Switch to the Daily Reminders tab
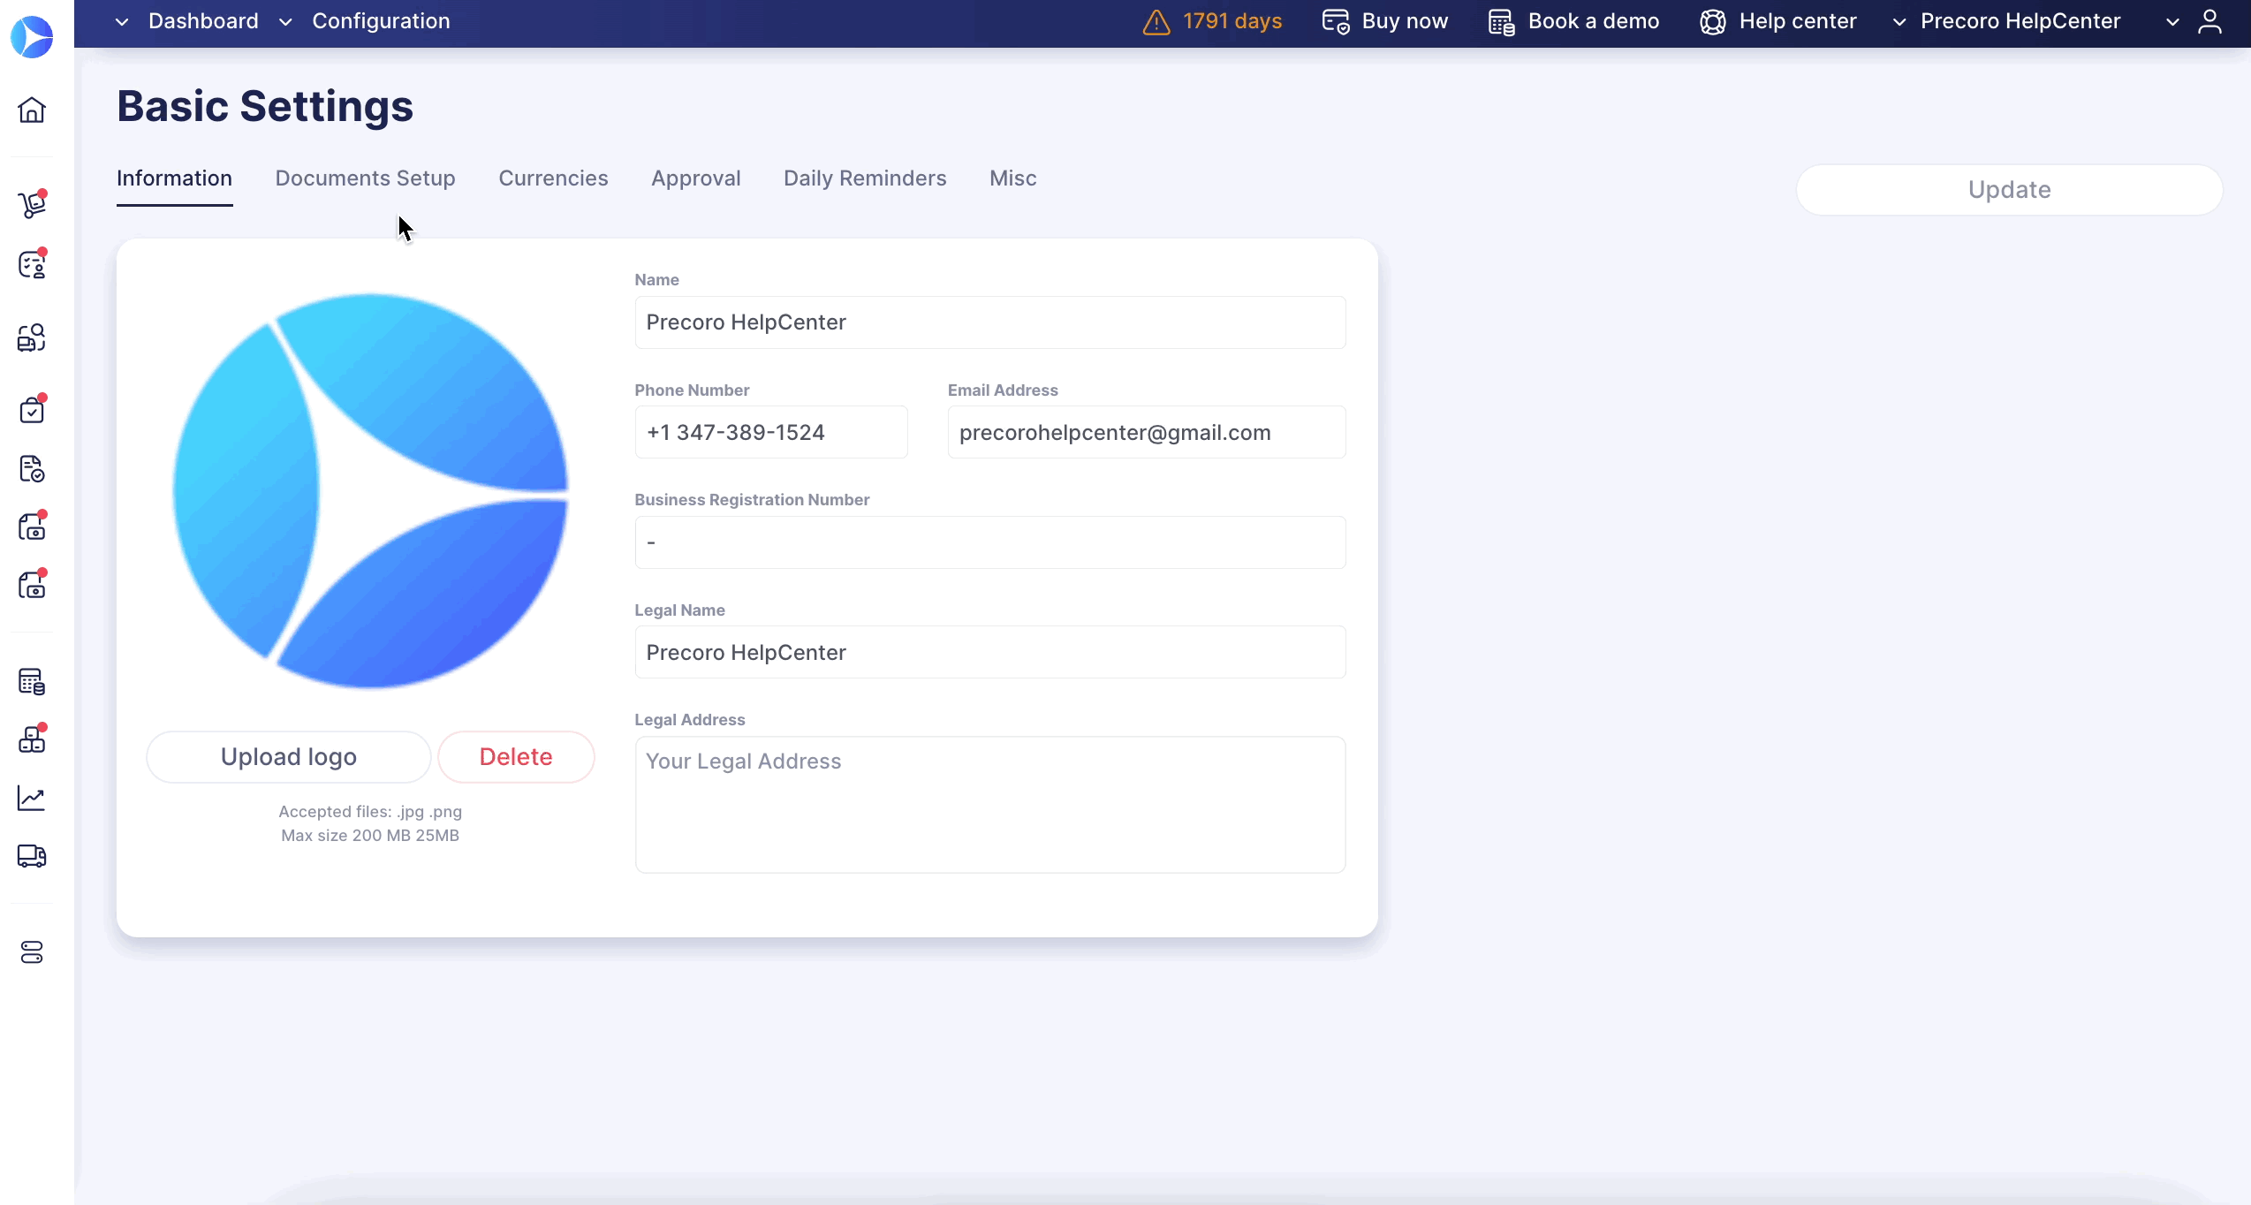 [x=865, y=178]
